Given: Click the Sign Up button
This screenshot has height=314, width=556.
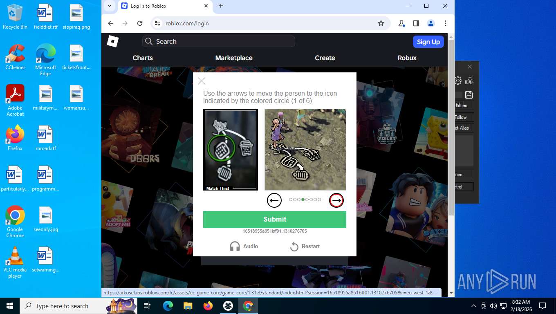Looking at the screenshot, I should point(428,42).
